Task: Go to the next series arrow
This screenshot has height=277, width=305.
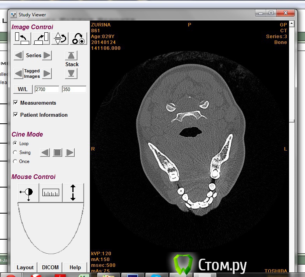Action: (47, 55)
